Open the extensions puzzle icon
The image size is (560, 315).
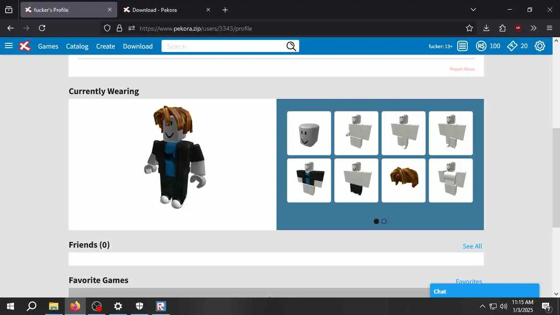click(x=502, y=28)
